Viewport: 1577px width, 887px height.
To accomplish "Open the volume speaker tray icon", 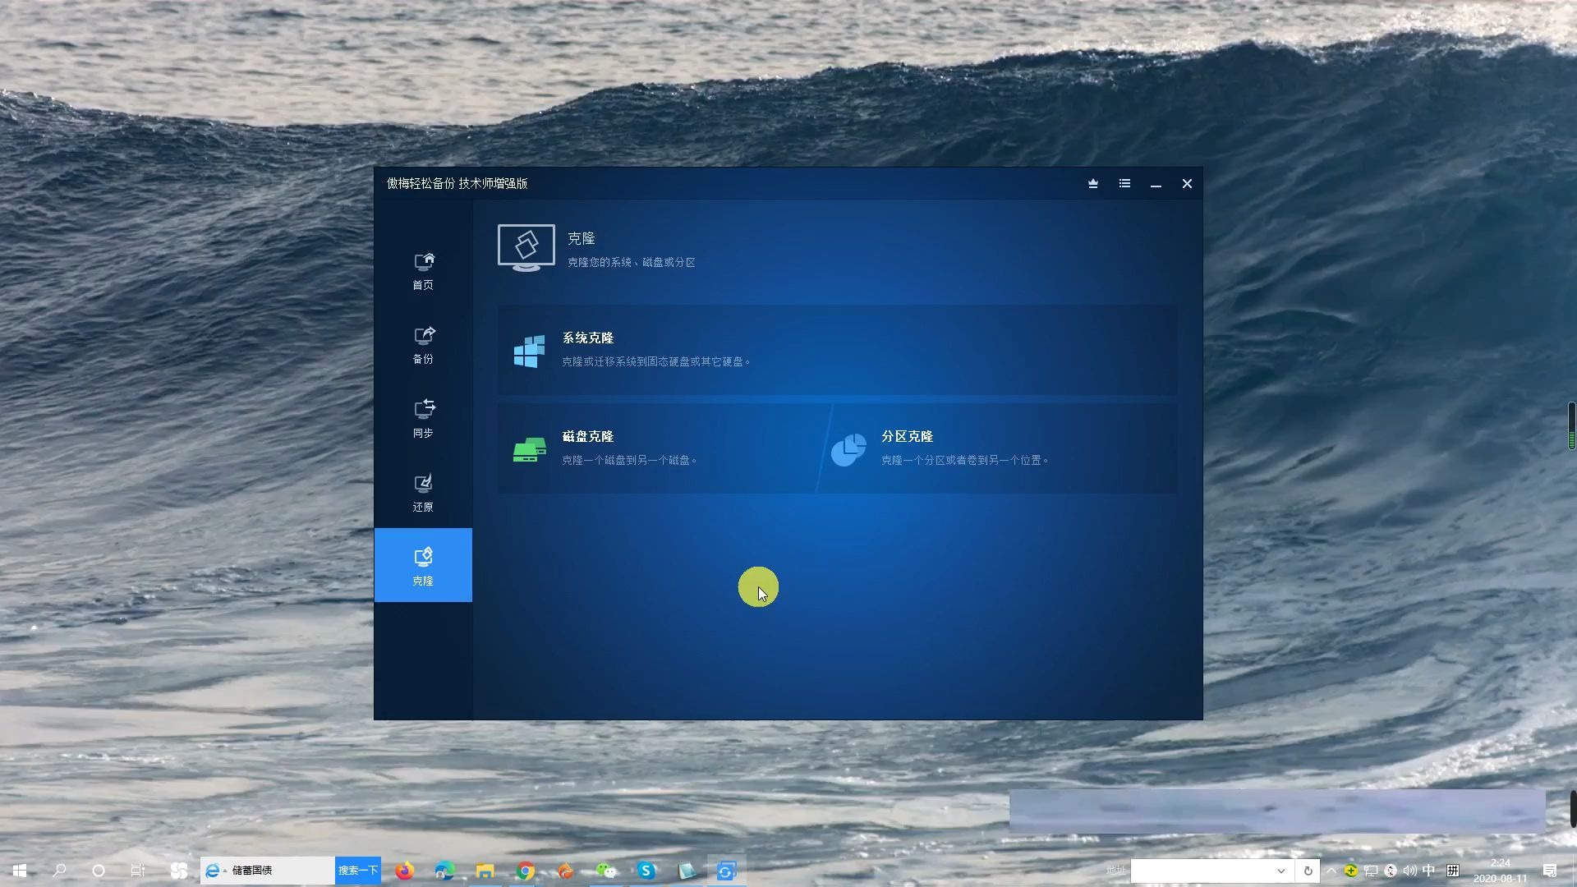I will (1409, 871).
